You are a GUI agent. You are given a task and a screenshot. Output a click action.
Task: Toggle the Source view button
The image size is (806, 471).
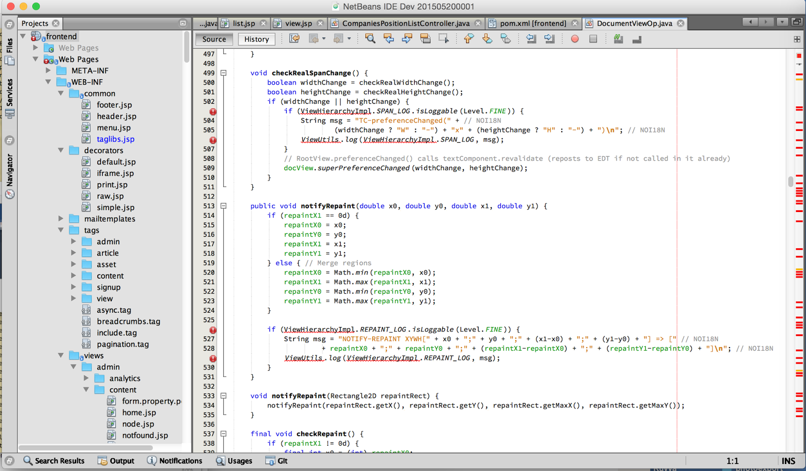click(214, 39)
